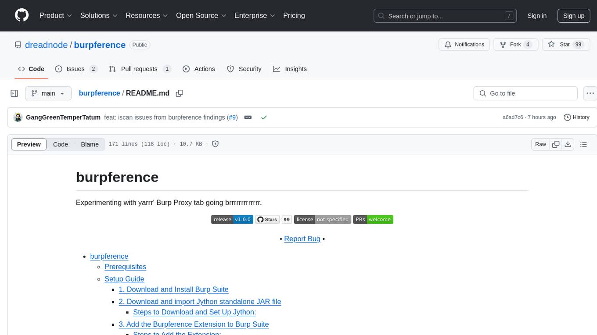Jump to the Setup Guide section
The image size is (597, 335).
[124, 279]
